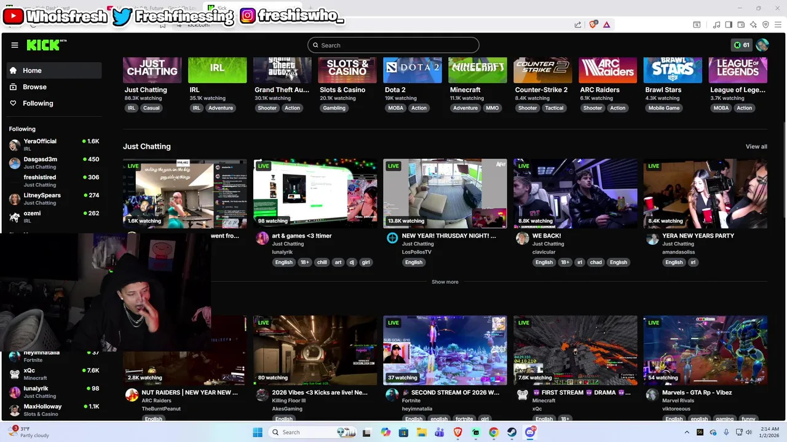Click the Brave VPN shield icon
787x442 pixels.
tap(765, 25)
